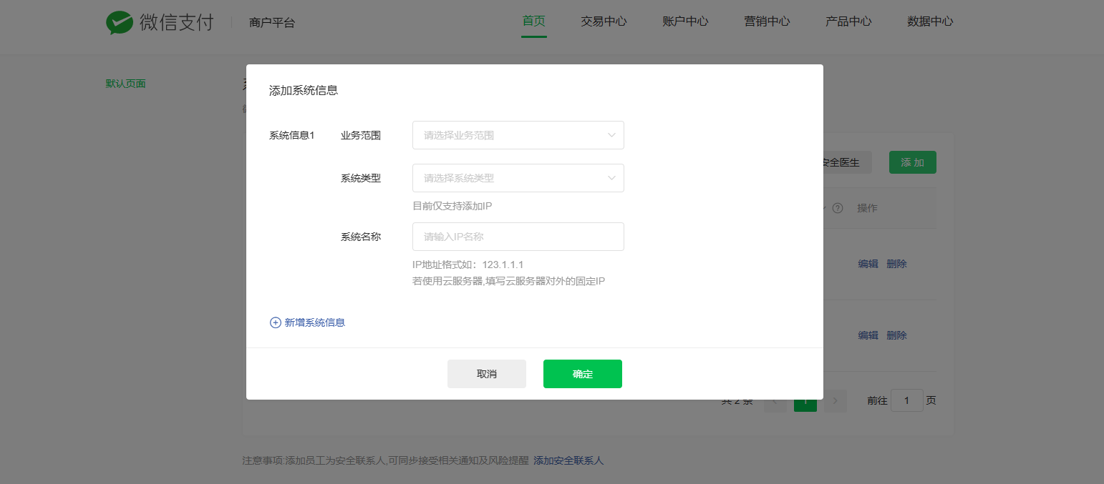The width and height of the screenshot is (1104, 484).
Task: Click the plus icon beside 新增系统信息
Action: [275, 322]
